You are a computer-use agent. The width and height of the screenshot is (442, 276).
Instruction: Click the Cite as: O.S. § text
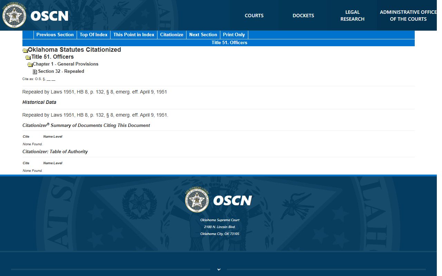[39, 79]
